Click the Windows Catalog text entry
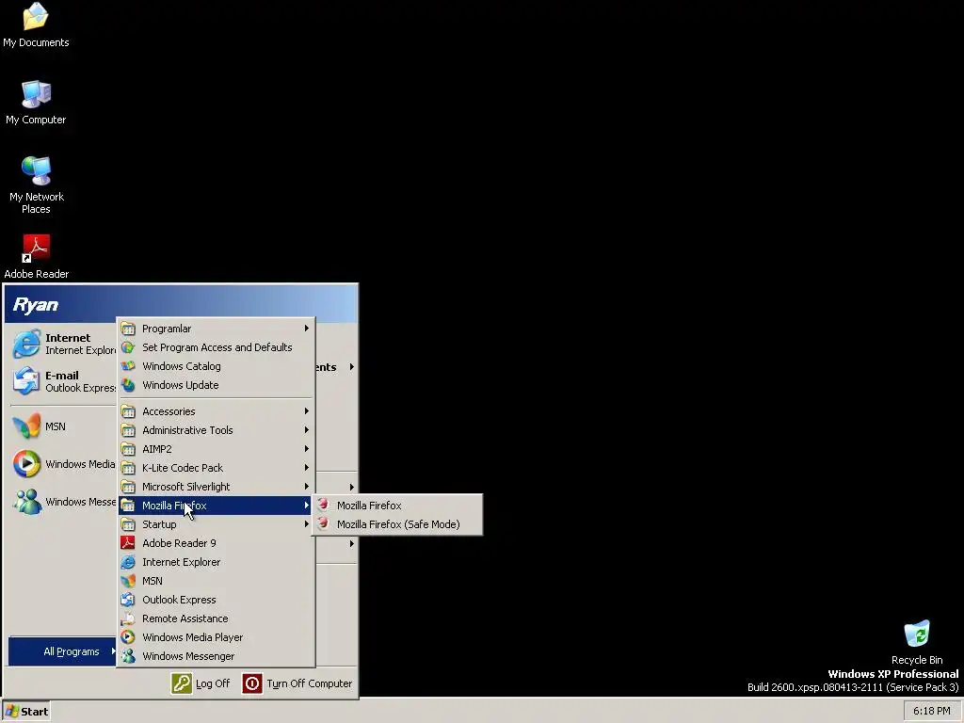 coord(182,366)
